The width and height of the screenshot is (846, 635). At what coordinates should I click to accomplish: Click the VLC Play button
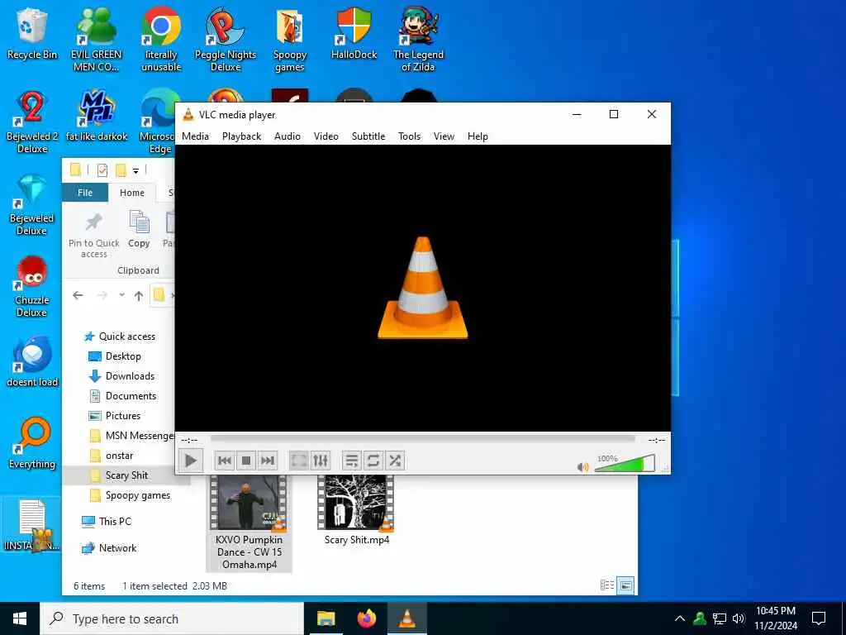coord(190,461)
